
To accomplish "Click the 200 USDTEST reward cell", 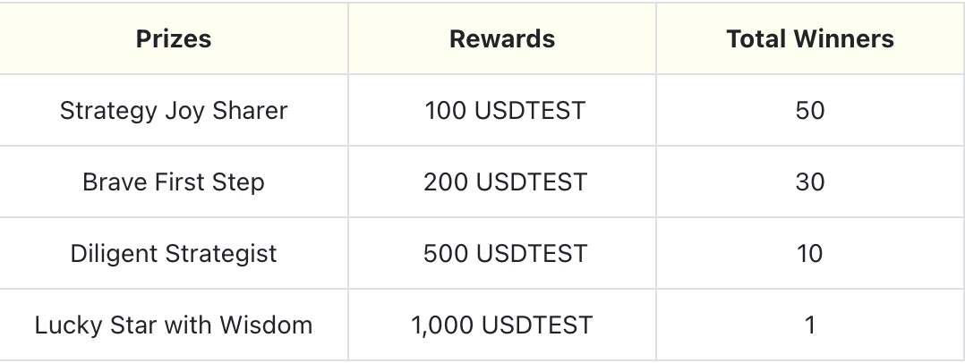I will tap(504, 182).
